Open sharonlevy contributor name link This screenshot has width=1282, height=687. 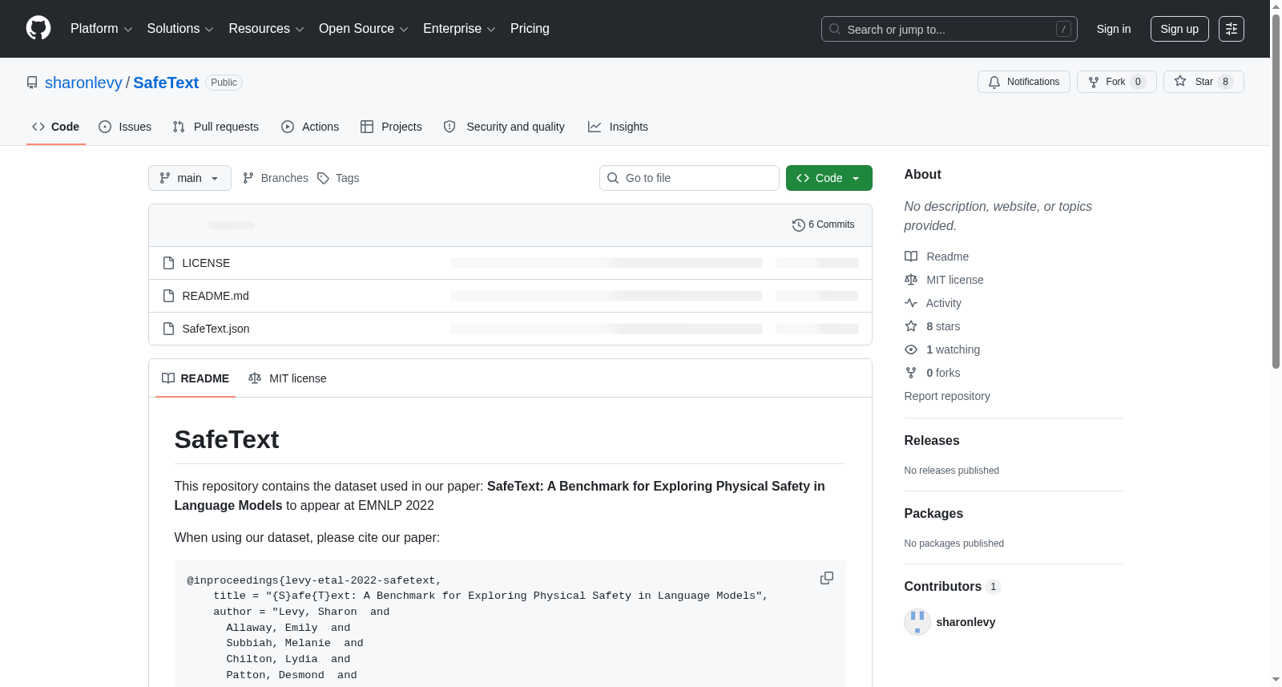[x=966, y=622]
